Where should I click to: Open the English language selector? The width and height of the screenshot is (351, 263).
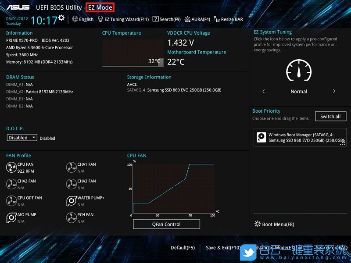[82, 19]
